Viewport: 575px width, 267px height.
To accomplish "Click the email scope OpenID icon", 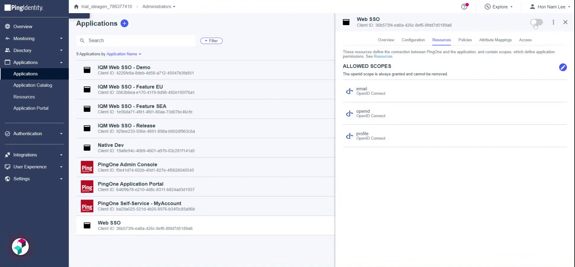I will coord(349,91).
